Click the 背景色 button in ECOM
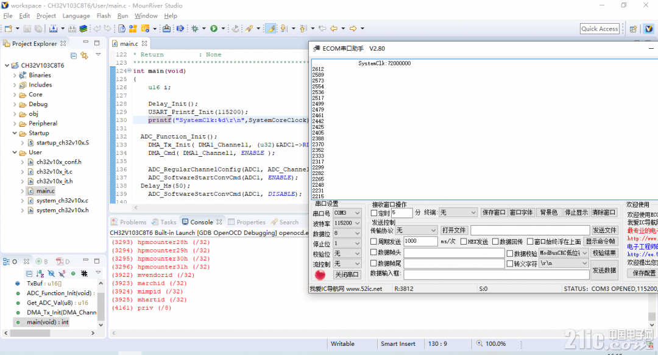Viewport: 658px width, 355px height. (x=548, y=213)
